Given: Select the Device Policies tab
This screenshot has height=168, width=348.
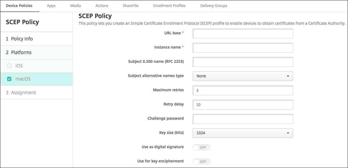Looking at the screenshot, I should [x=19, y=6].
